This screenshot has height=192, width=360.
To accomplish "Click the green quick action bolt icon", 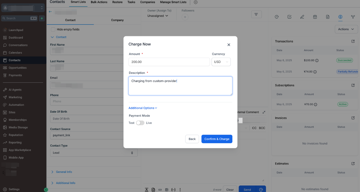I will coord(42,18).
